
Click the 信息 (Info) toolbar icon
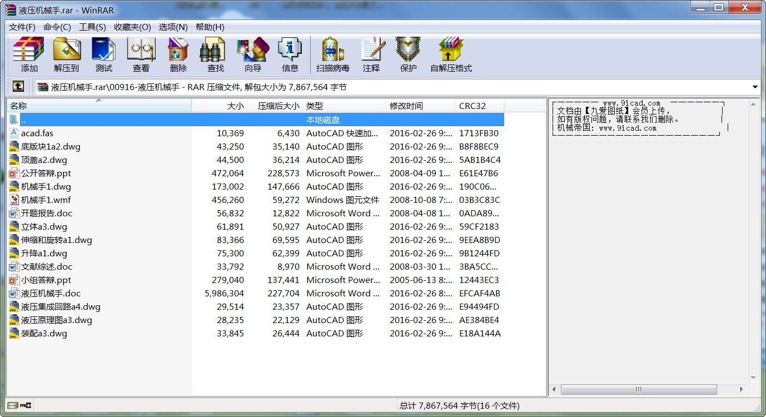(290, 55)
